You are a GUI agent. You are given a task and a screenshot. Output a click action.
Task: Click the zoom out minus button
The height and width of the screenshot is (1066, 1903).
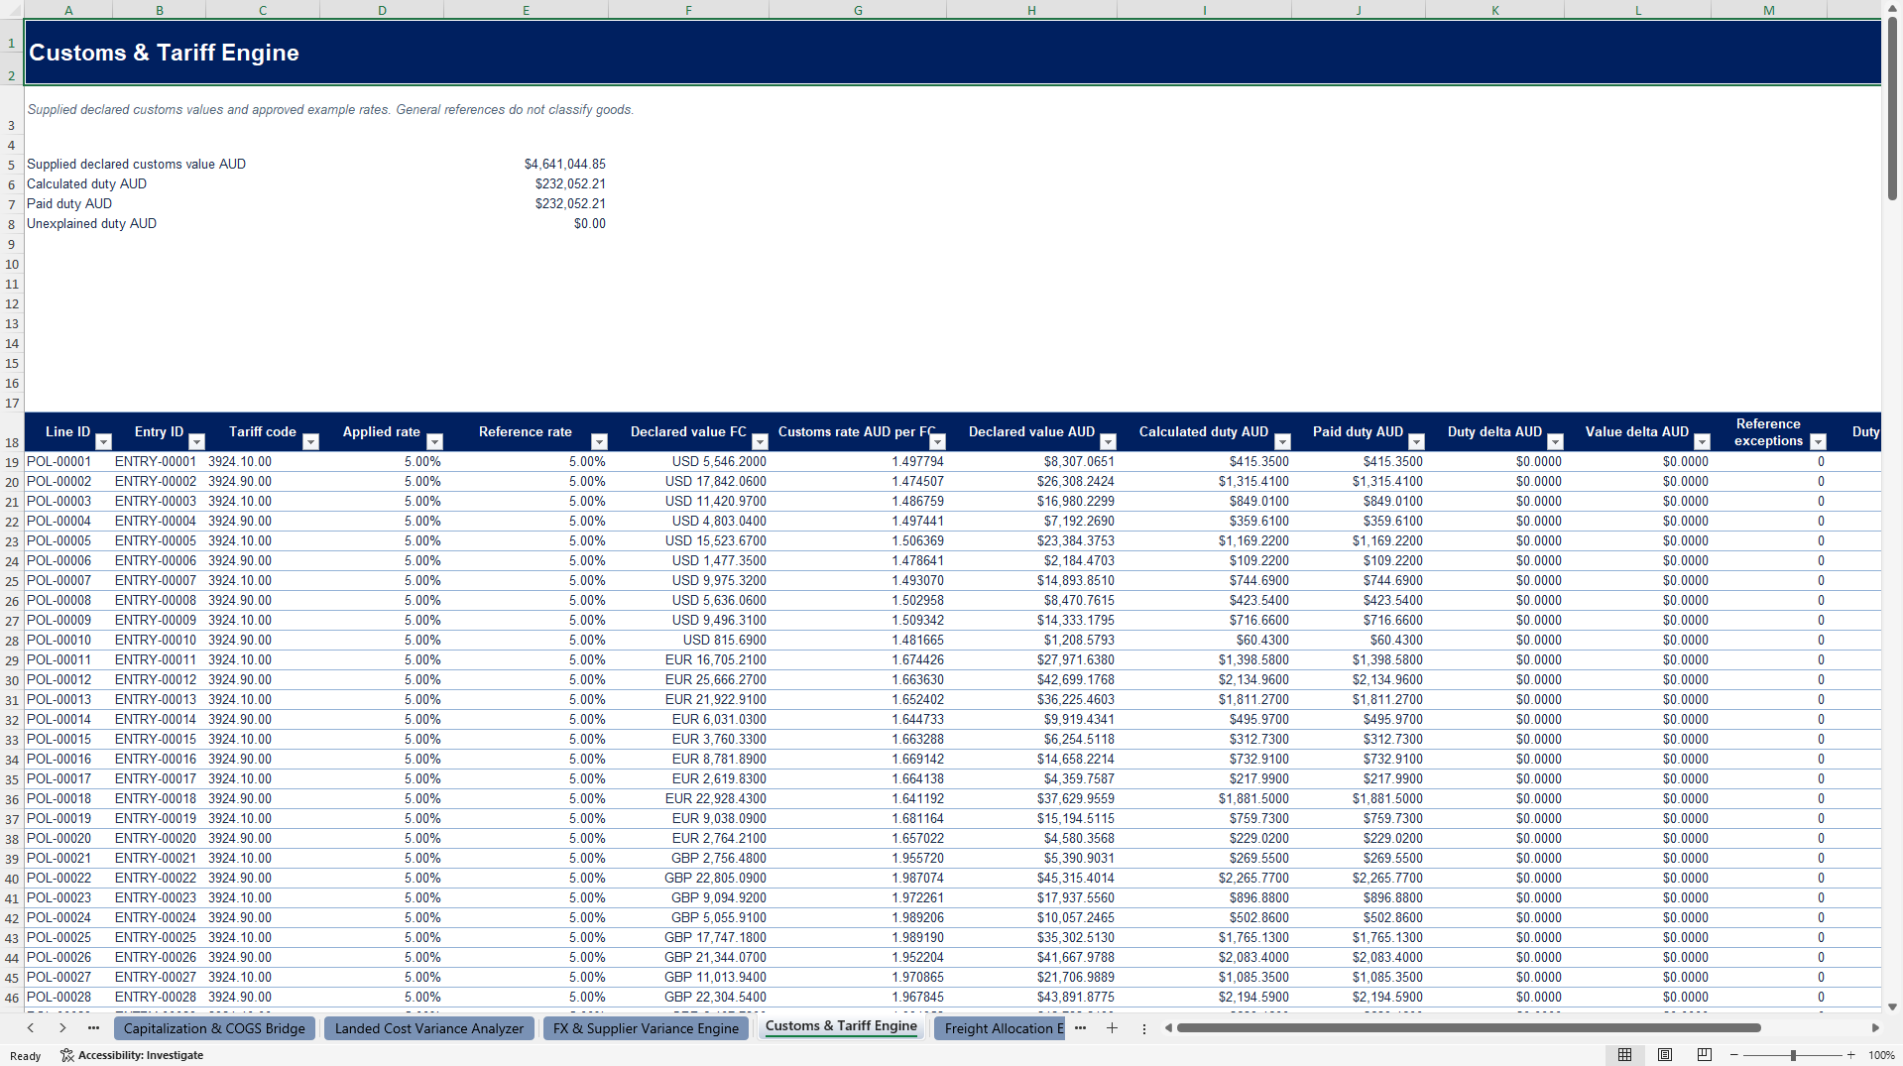1734,1055
